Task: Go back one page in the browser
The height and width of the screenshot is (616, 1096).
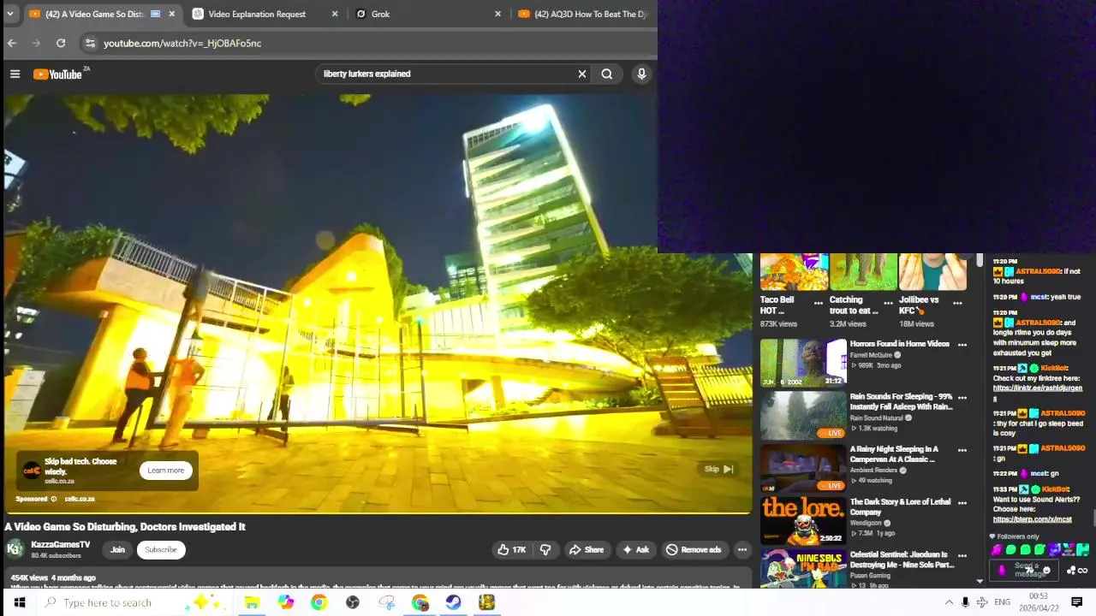Action: (x=12, y=43)
